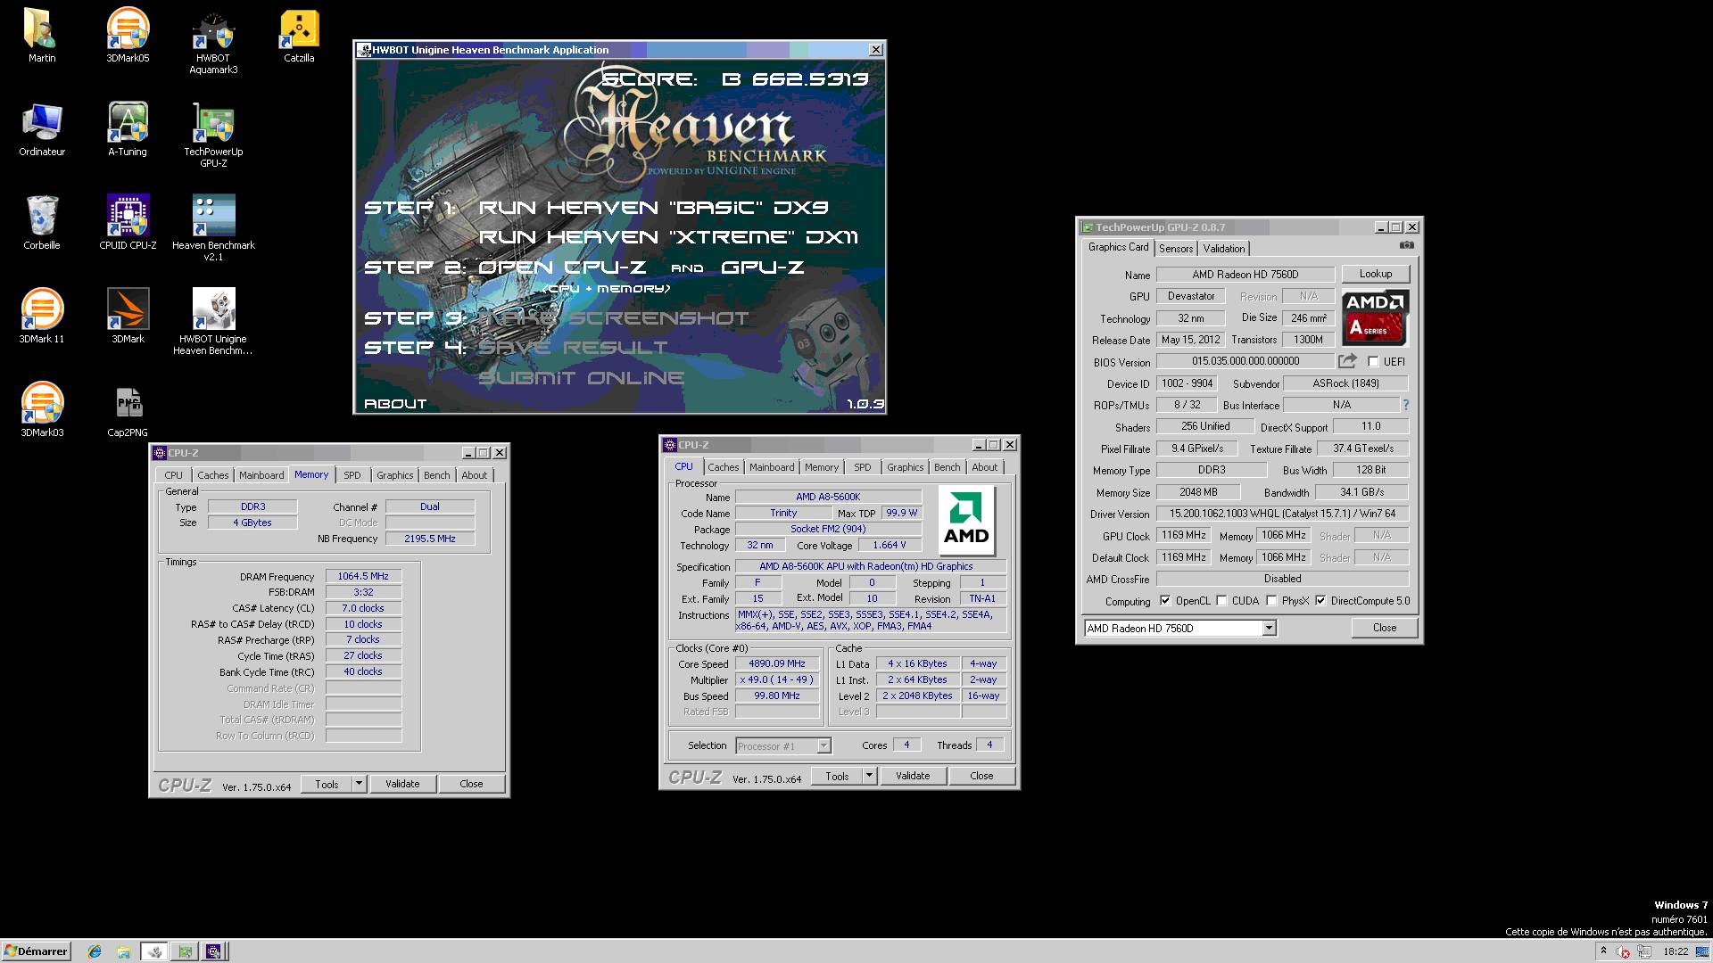Click the AMD A-Series logo in GPU-Z
The width and height of the screenshot is (1713, 963).
1376,317
